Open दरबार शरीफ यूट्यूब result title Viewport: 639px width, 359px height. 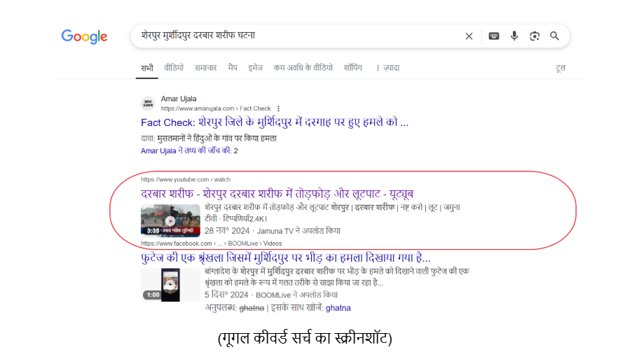tap(277, 194)
